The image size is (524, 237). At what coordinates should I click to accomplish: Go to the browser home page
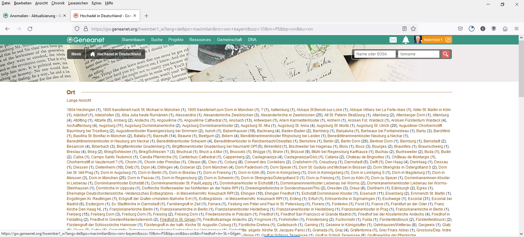pos(505,29)
